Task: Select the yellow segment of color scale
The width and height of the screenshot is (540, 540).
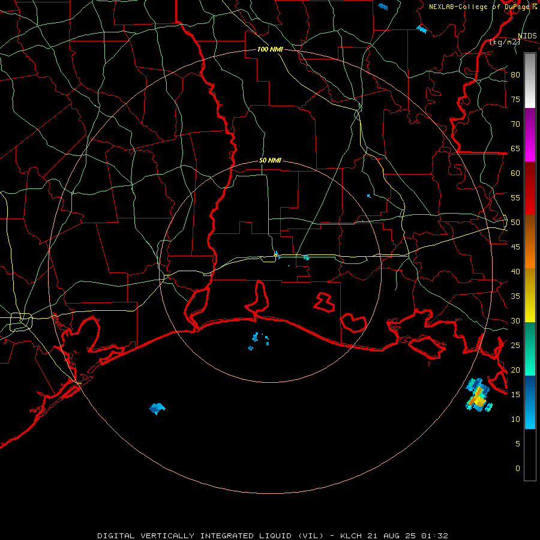Action: 530,295
